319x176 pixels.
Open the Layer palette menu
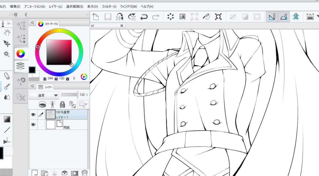pos(32,86)
